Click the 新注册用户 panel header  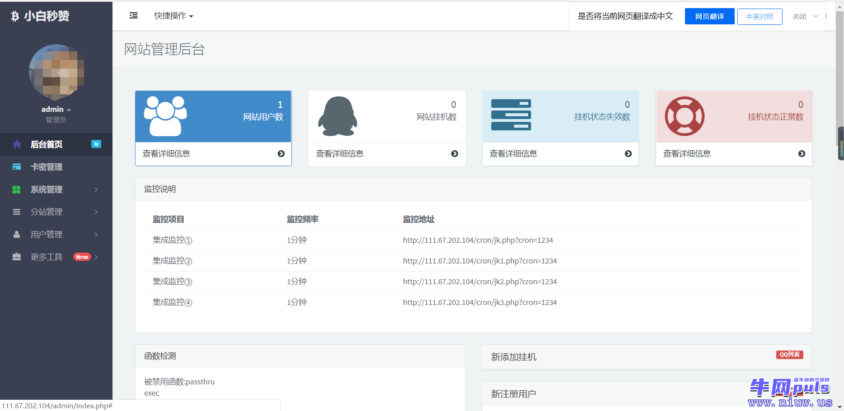coord(647,394)
